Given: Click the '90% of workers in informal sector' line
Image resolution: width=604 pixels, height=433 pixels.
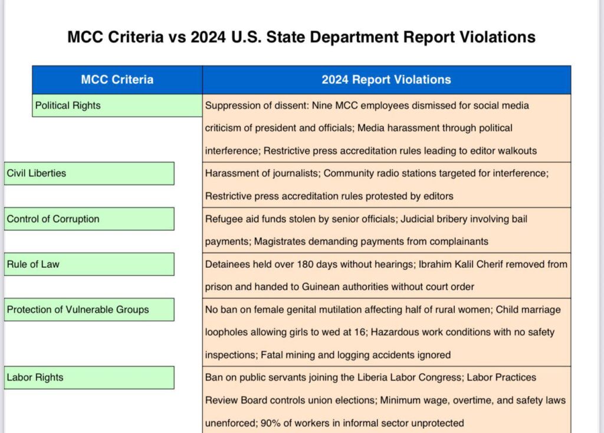Looking at the screenshot, I should click(x=334, y=422).
